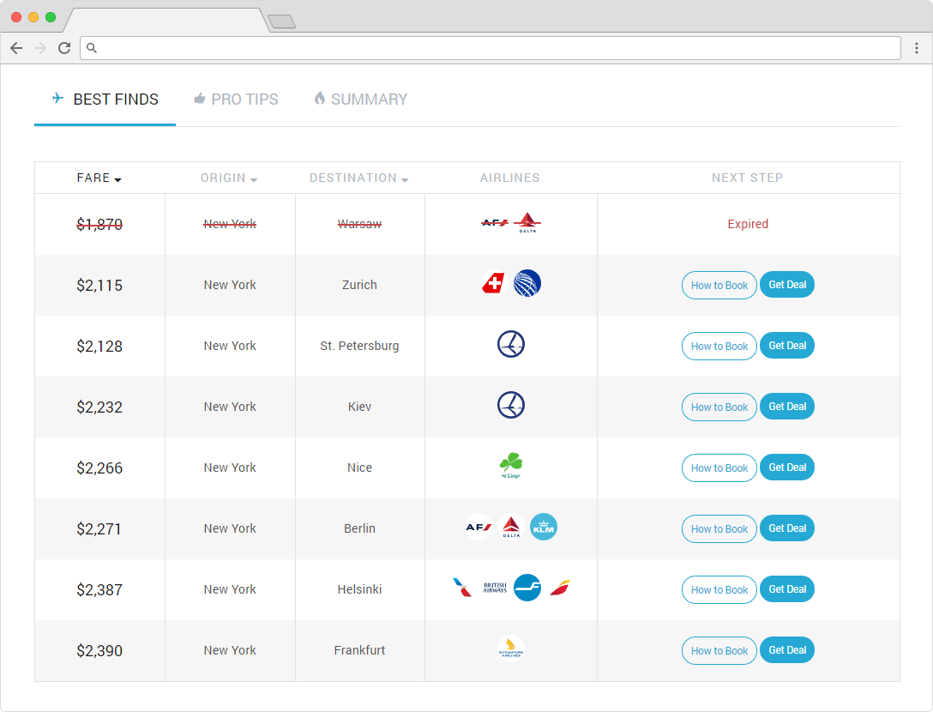Image resolution: width=933 pixels, height=712 pixels.
Task: Click the Swiss airline logo on Zurich row
Action: [x=492, y=283]
